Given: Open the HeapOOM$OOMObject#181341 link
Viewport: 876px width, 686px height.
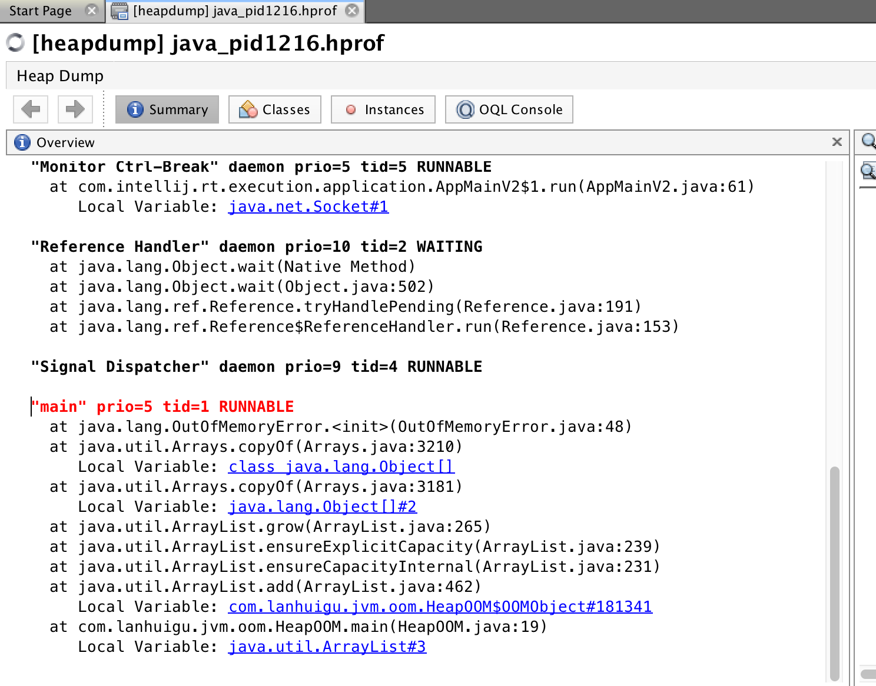Looking at the screenshot, I should [440, 607].
